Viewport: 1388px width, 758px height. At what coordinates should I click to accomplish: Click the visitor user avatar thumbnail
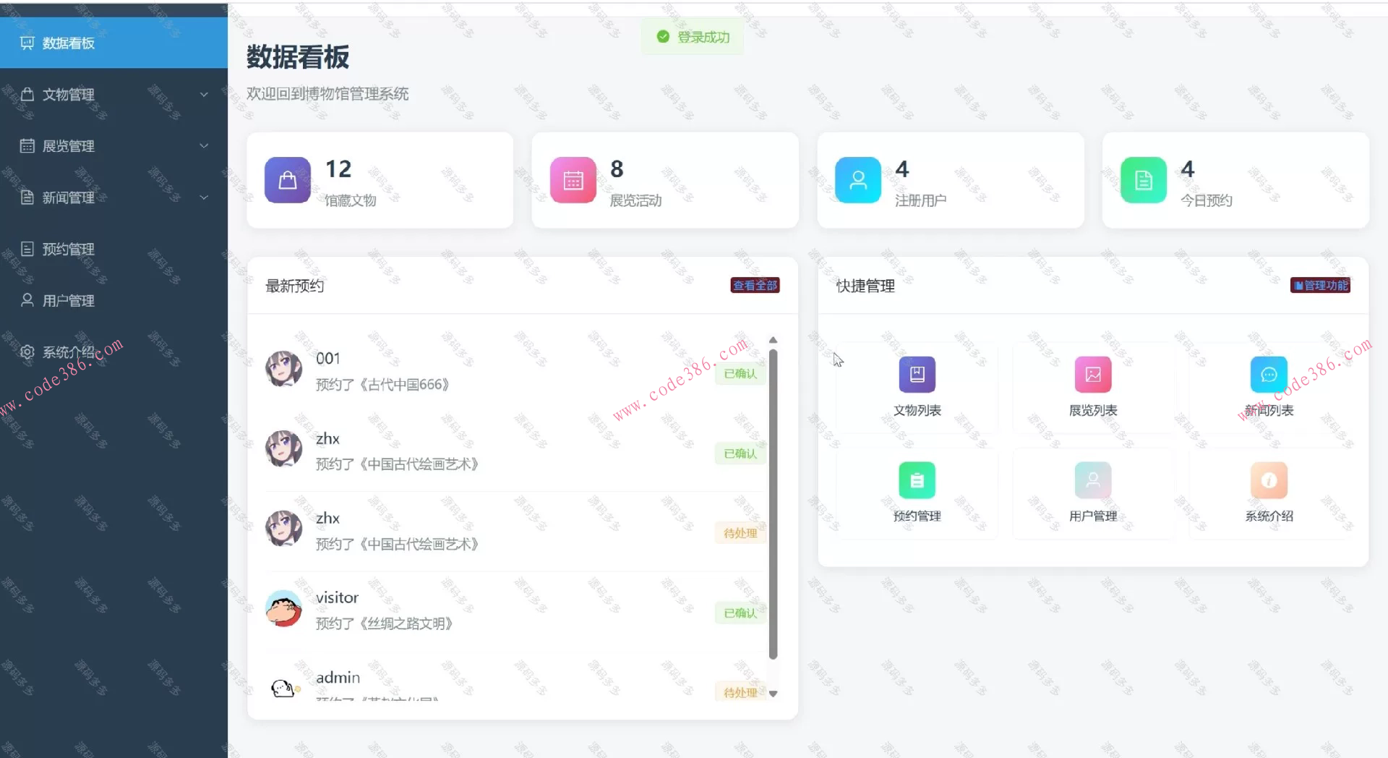tap(283, 608)
